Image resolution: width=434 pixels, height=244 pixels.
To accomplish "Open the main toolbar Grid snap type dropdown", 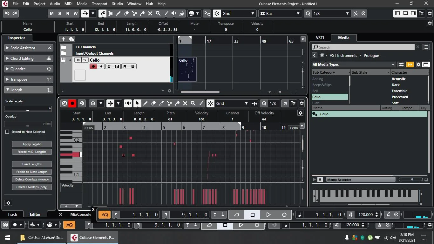I will 238,13.
